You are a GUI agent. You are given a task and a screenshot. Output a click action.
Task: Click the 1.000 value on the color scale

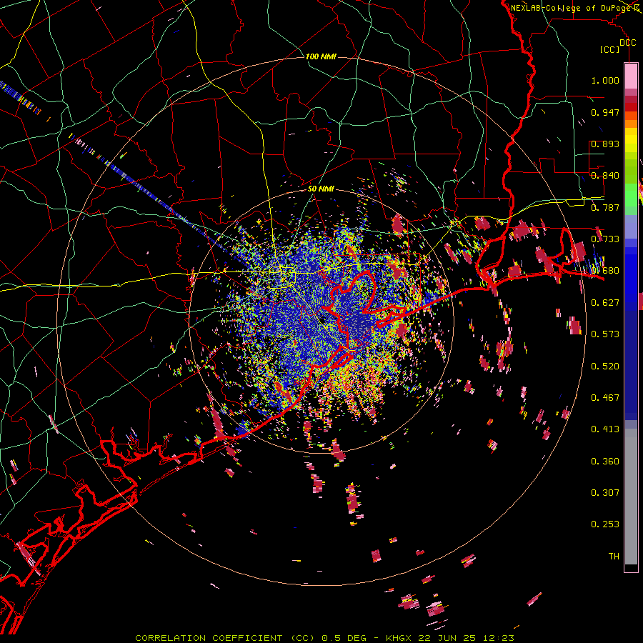pyautogui.click(x=605, y=80)
